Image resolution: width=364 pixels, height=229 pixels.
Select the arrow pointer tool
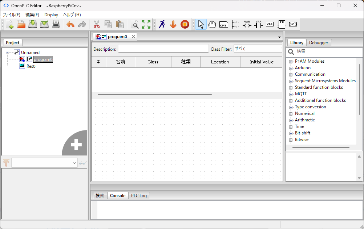(x=201, y=24)
